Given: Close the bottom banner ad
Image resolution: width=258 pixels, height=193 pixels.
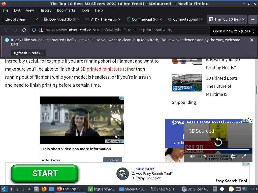Looking at the screenshot, I should 248,164.
